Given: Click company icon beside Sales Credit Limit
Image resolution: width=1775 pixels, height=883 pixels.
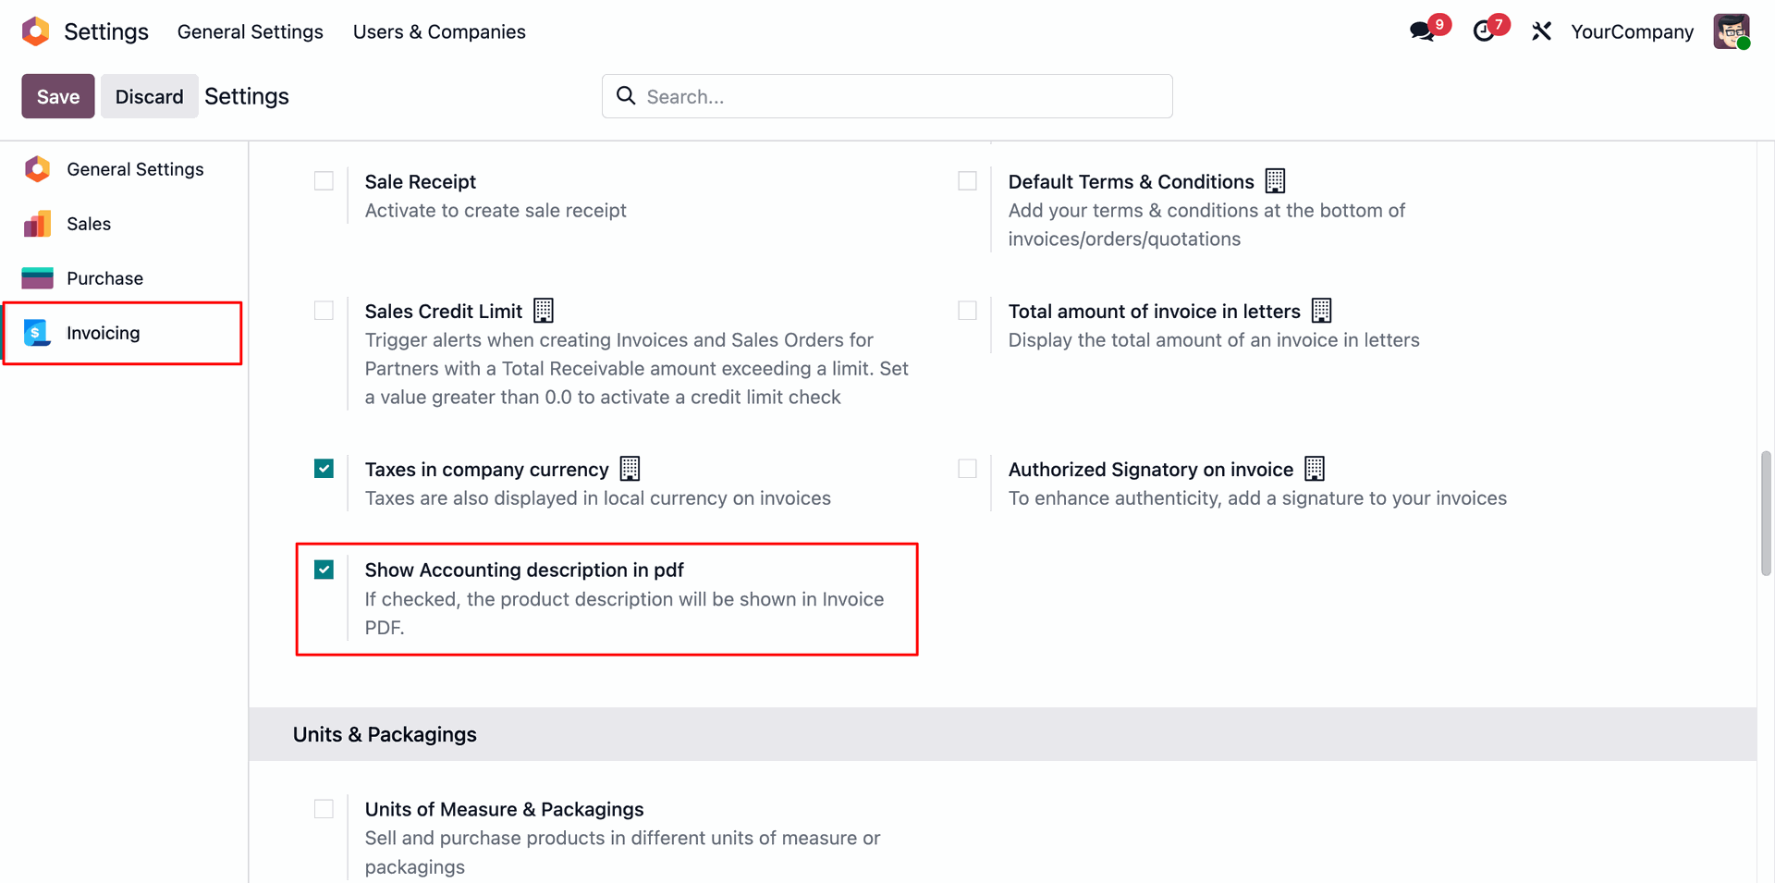Looking at the screenshot, I should tap(544, 311).
